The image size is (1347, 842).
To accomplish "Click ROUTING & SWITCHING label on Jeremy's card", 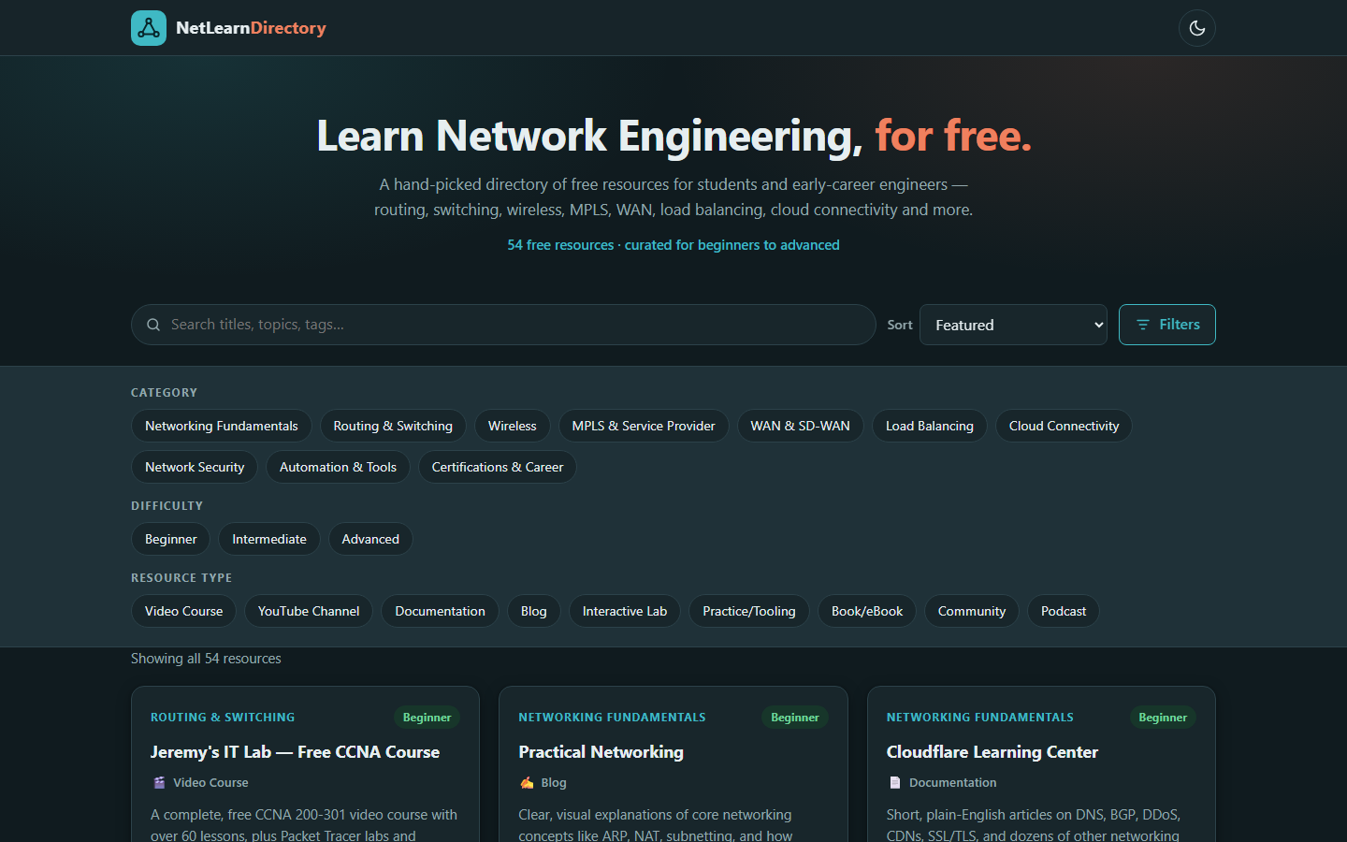I will [223, 718].
